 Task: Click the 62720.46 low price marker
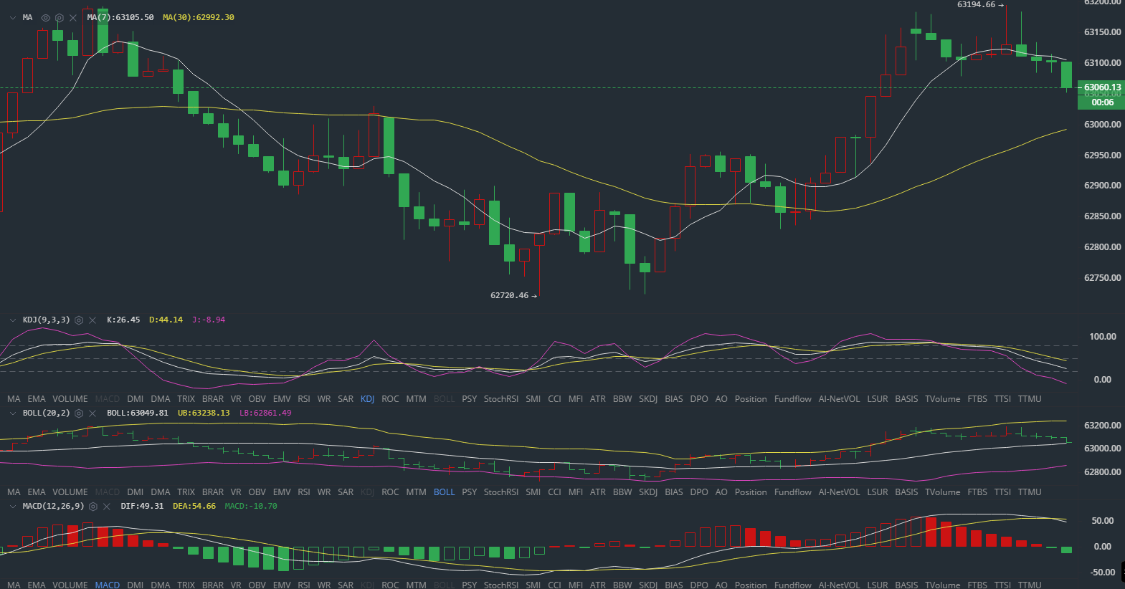click(x=513, y=295)
